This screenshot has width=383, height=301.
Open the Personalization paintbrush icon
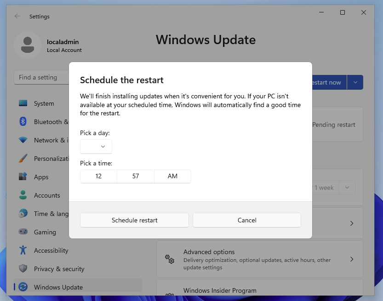click(23, 159)
